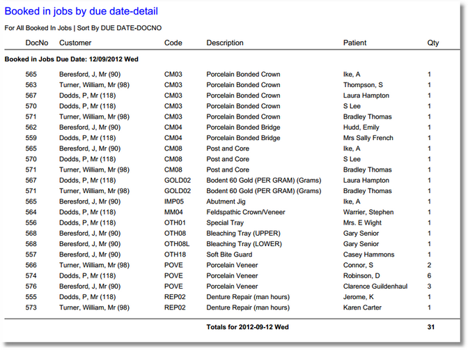Select patient 'Connor, S'

pyautogui.click(x=358, y=265)
